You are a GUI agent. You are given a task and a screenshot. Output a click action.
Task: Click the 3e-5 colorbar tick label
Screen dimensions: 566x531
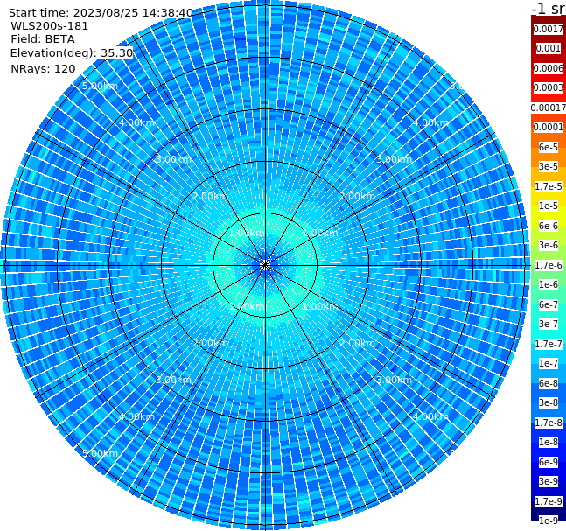tap(549, 166)
